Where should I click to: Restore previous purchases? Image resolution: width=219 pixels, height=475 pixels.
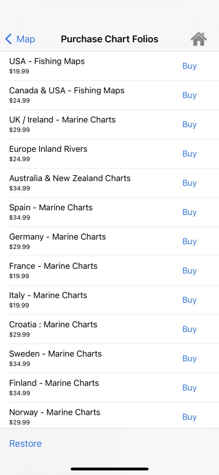[x=26, y=443]
